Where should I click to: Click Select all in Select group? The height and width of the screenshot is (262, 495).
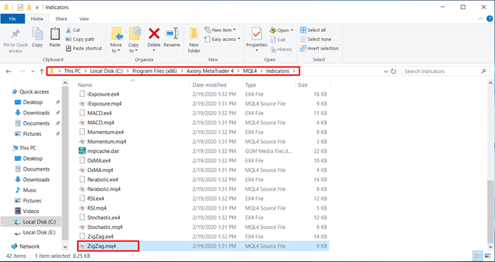pyautogui.click(x=313, y=30)
